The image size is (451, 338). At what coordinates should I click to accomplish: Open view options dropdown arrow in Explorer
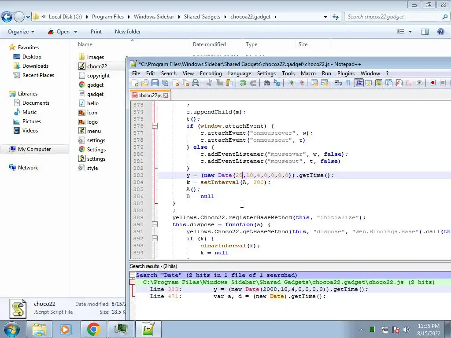point(410,32)
